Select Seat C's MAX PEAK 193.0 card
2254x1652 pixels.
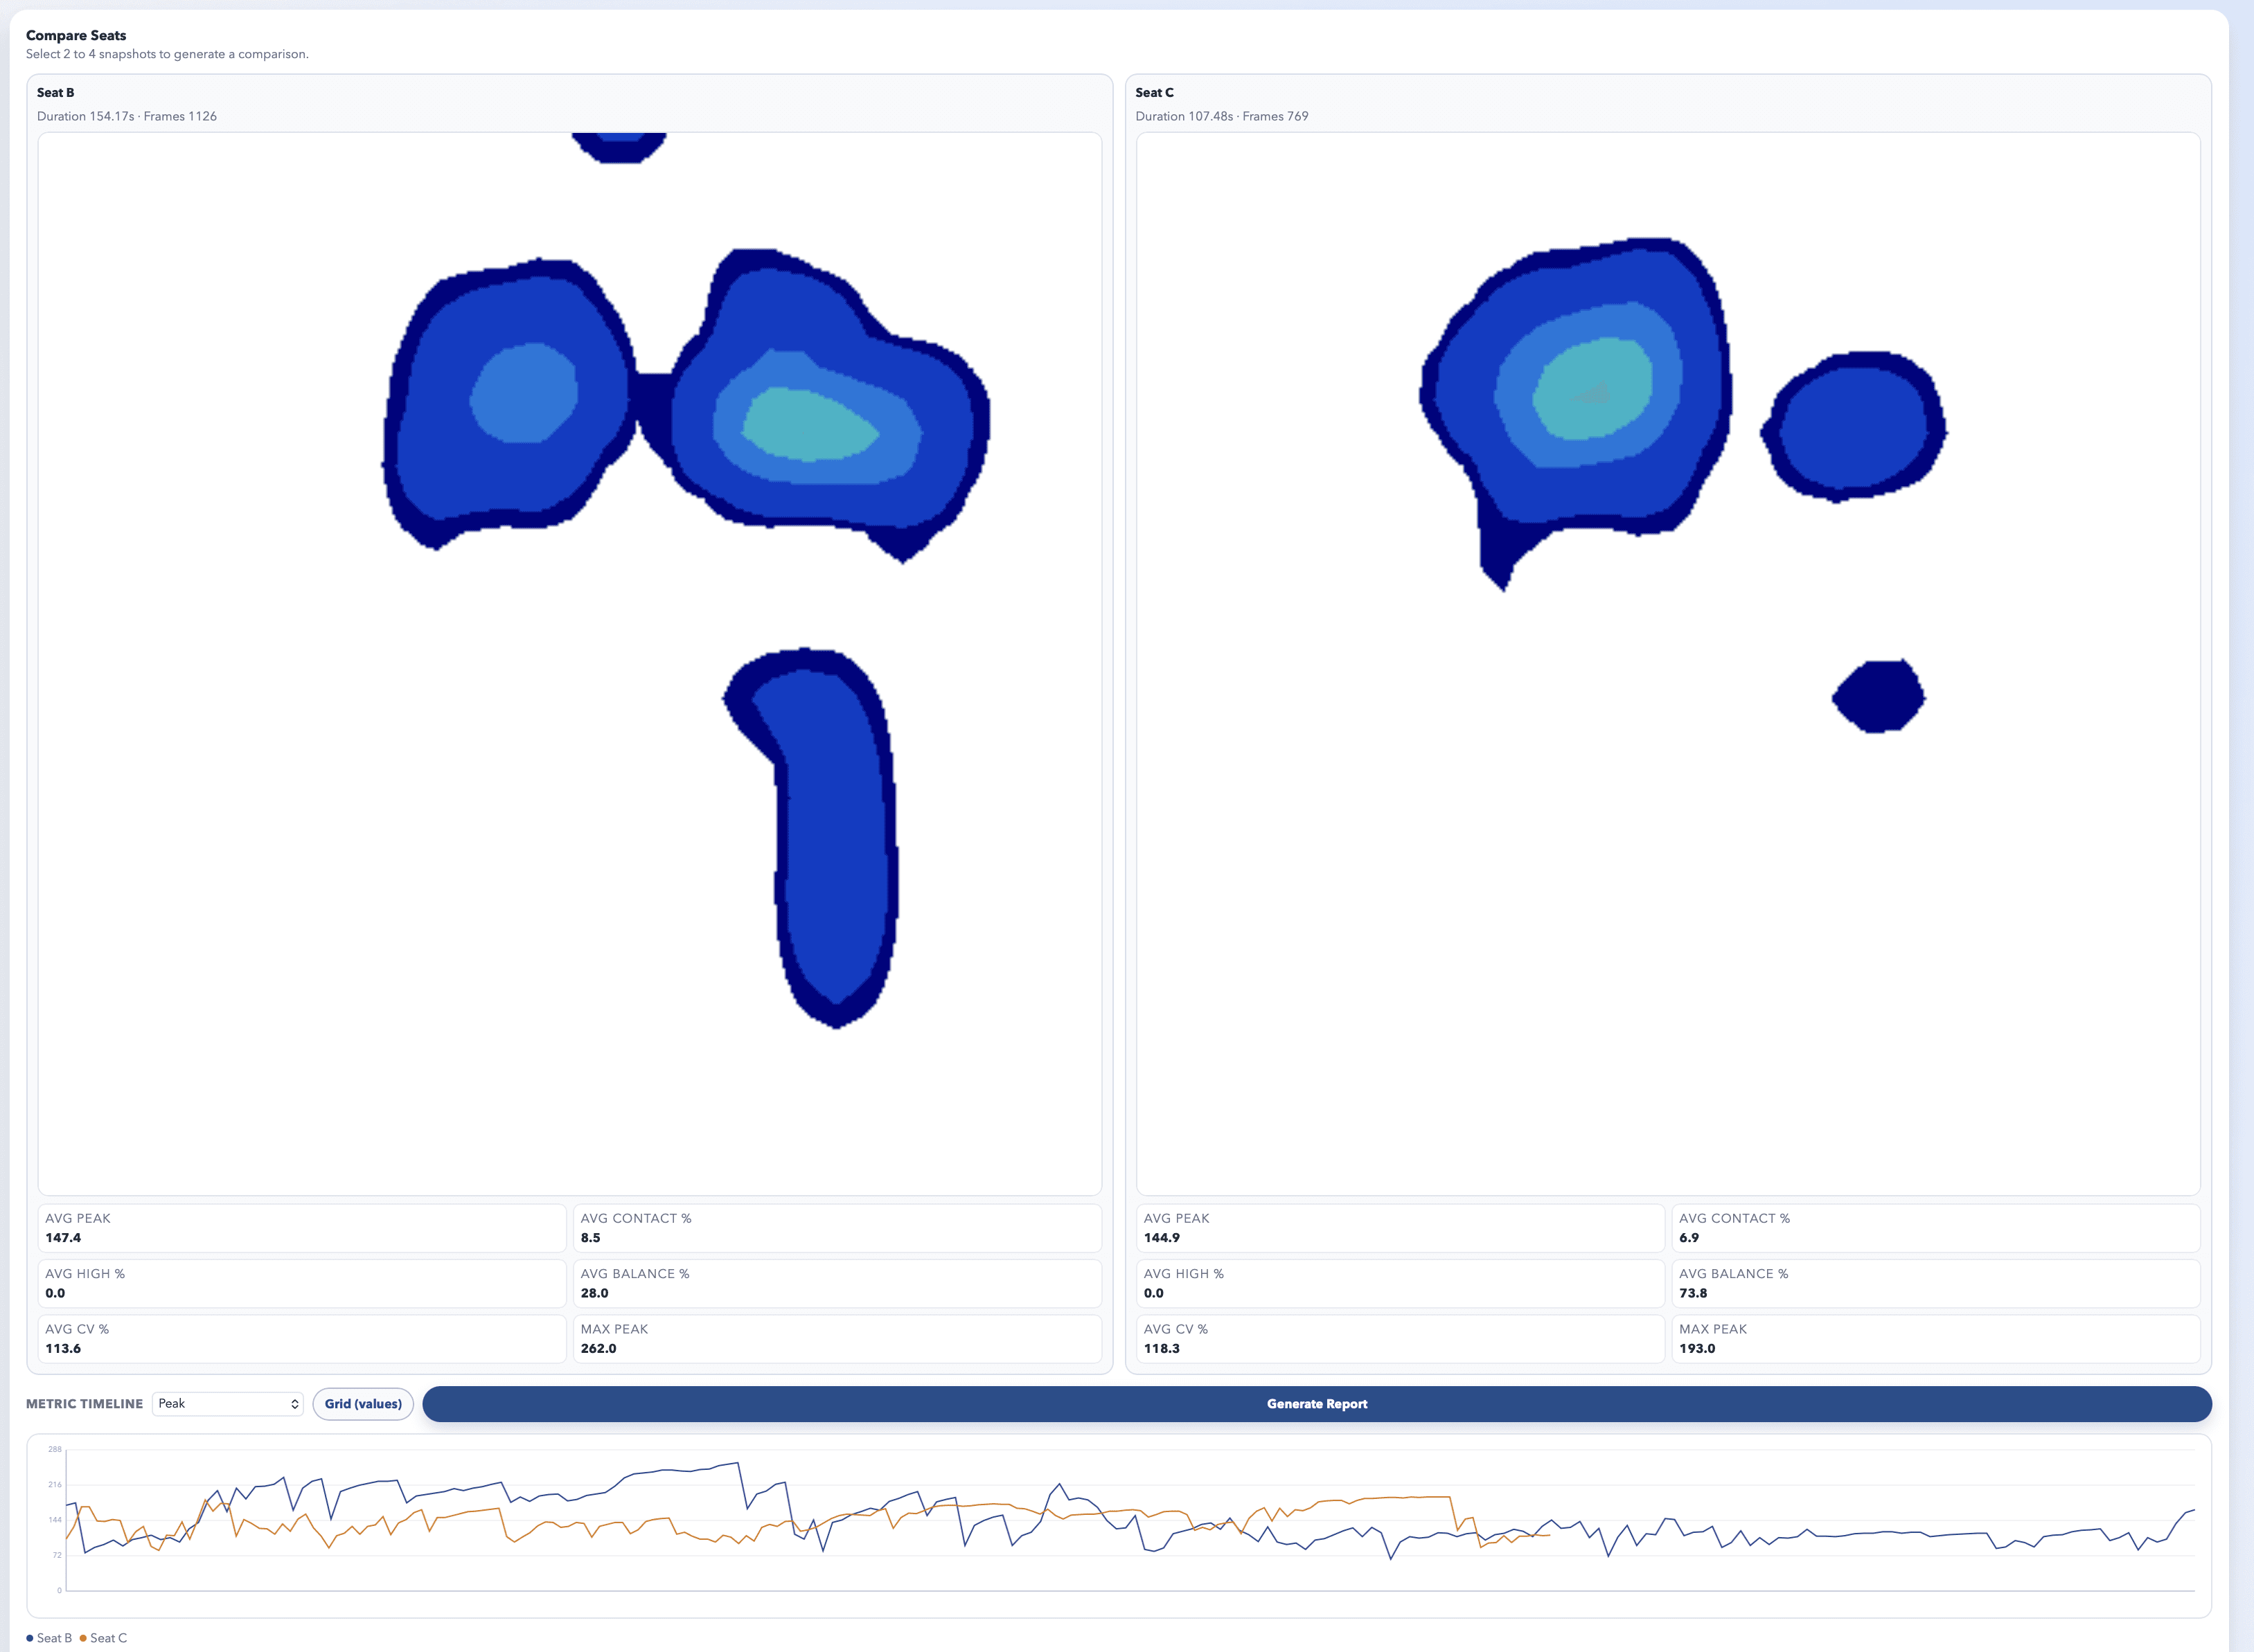(1935, 1338)
